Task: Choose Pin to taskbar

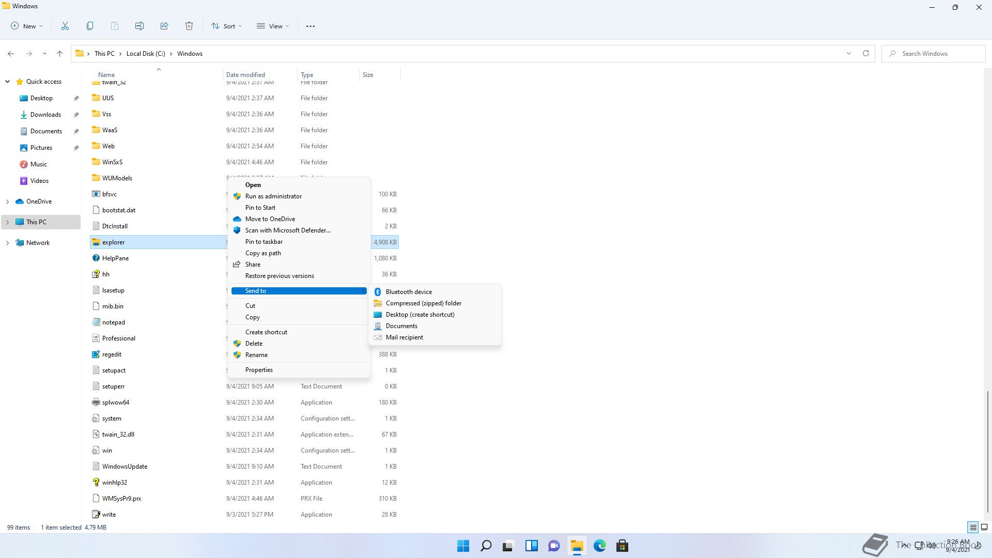Action: (x=299, y=242)
